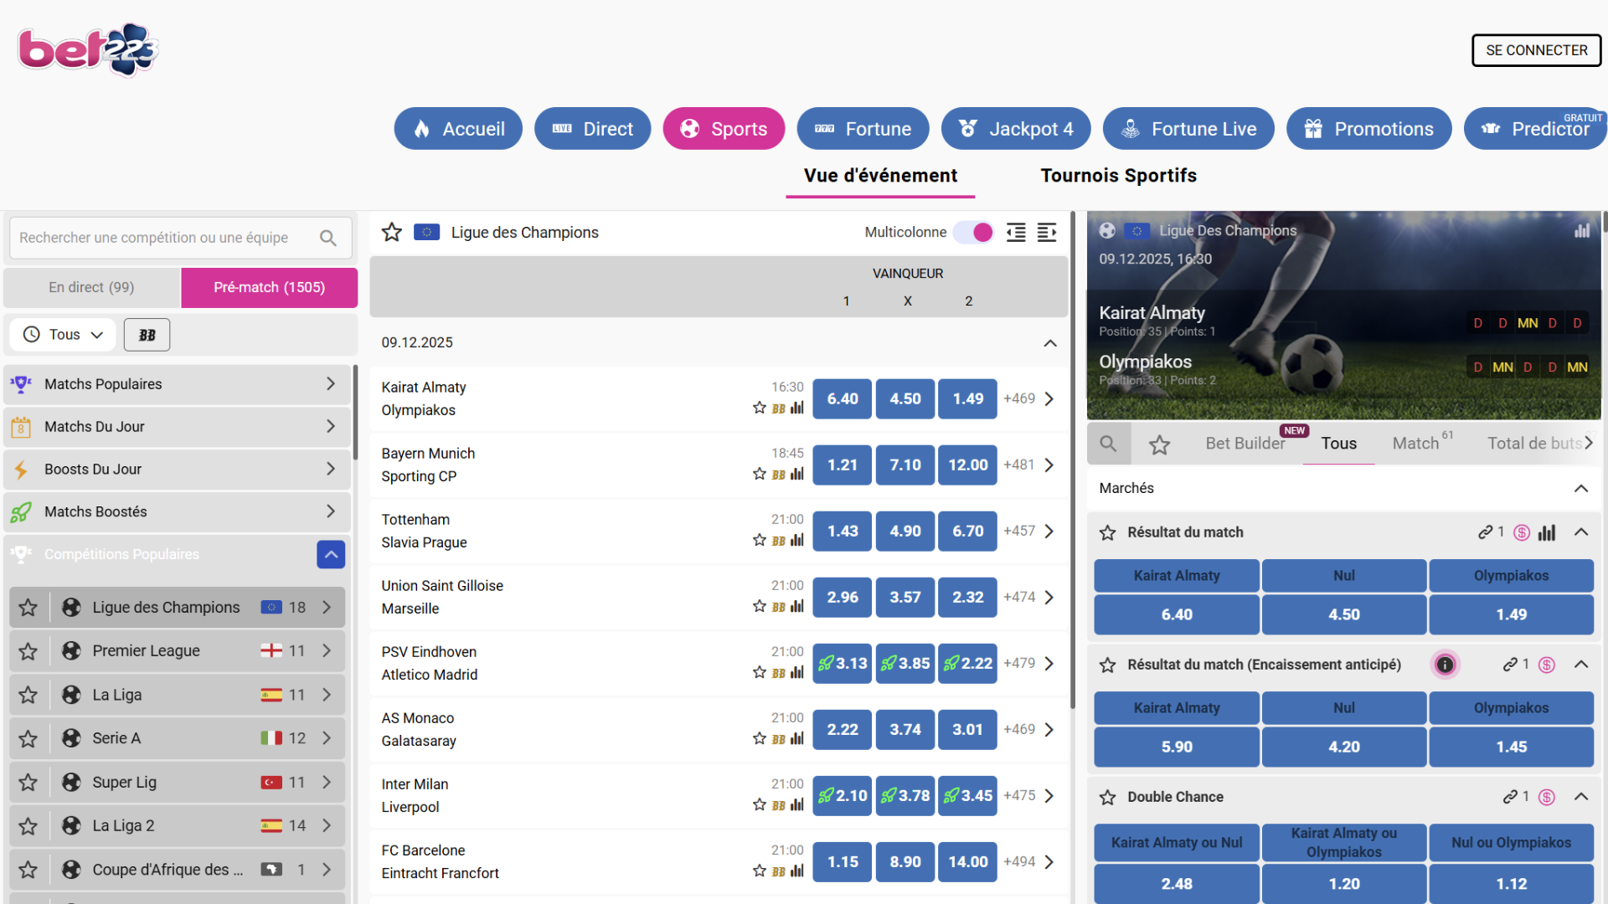Screen dimensions: 1608x904
Task: Open statistics icon for Kairat Almaty match row
Action: (x=796, y=409)
